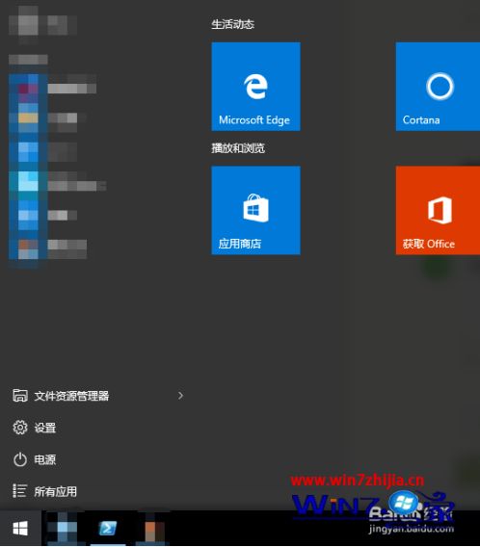
Task: Click the file explorer folder icon
Action: tap(20, 396)
